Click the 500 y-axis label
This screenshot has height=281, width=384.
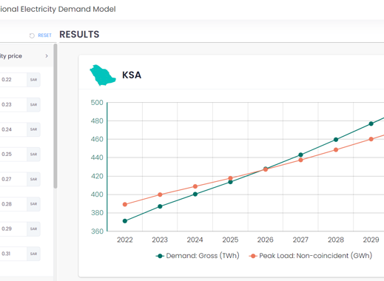(97, 103)
